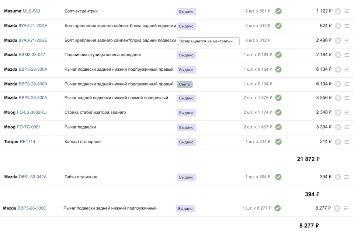Click X icon on the 2 496 ₽ row
The width and height of the screenshot is (354, 233).
tap(338, 40)
